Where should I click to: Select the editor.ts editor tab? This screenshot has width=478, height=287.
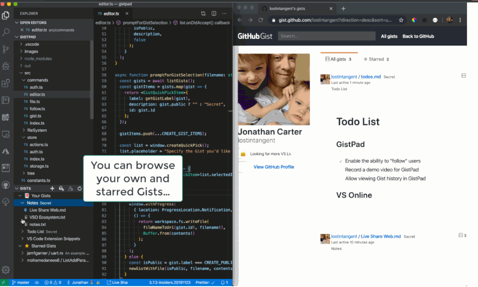pos(111,14)
